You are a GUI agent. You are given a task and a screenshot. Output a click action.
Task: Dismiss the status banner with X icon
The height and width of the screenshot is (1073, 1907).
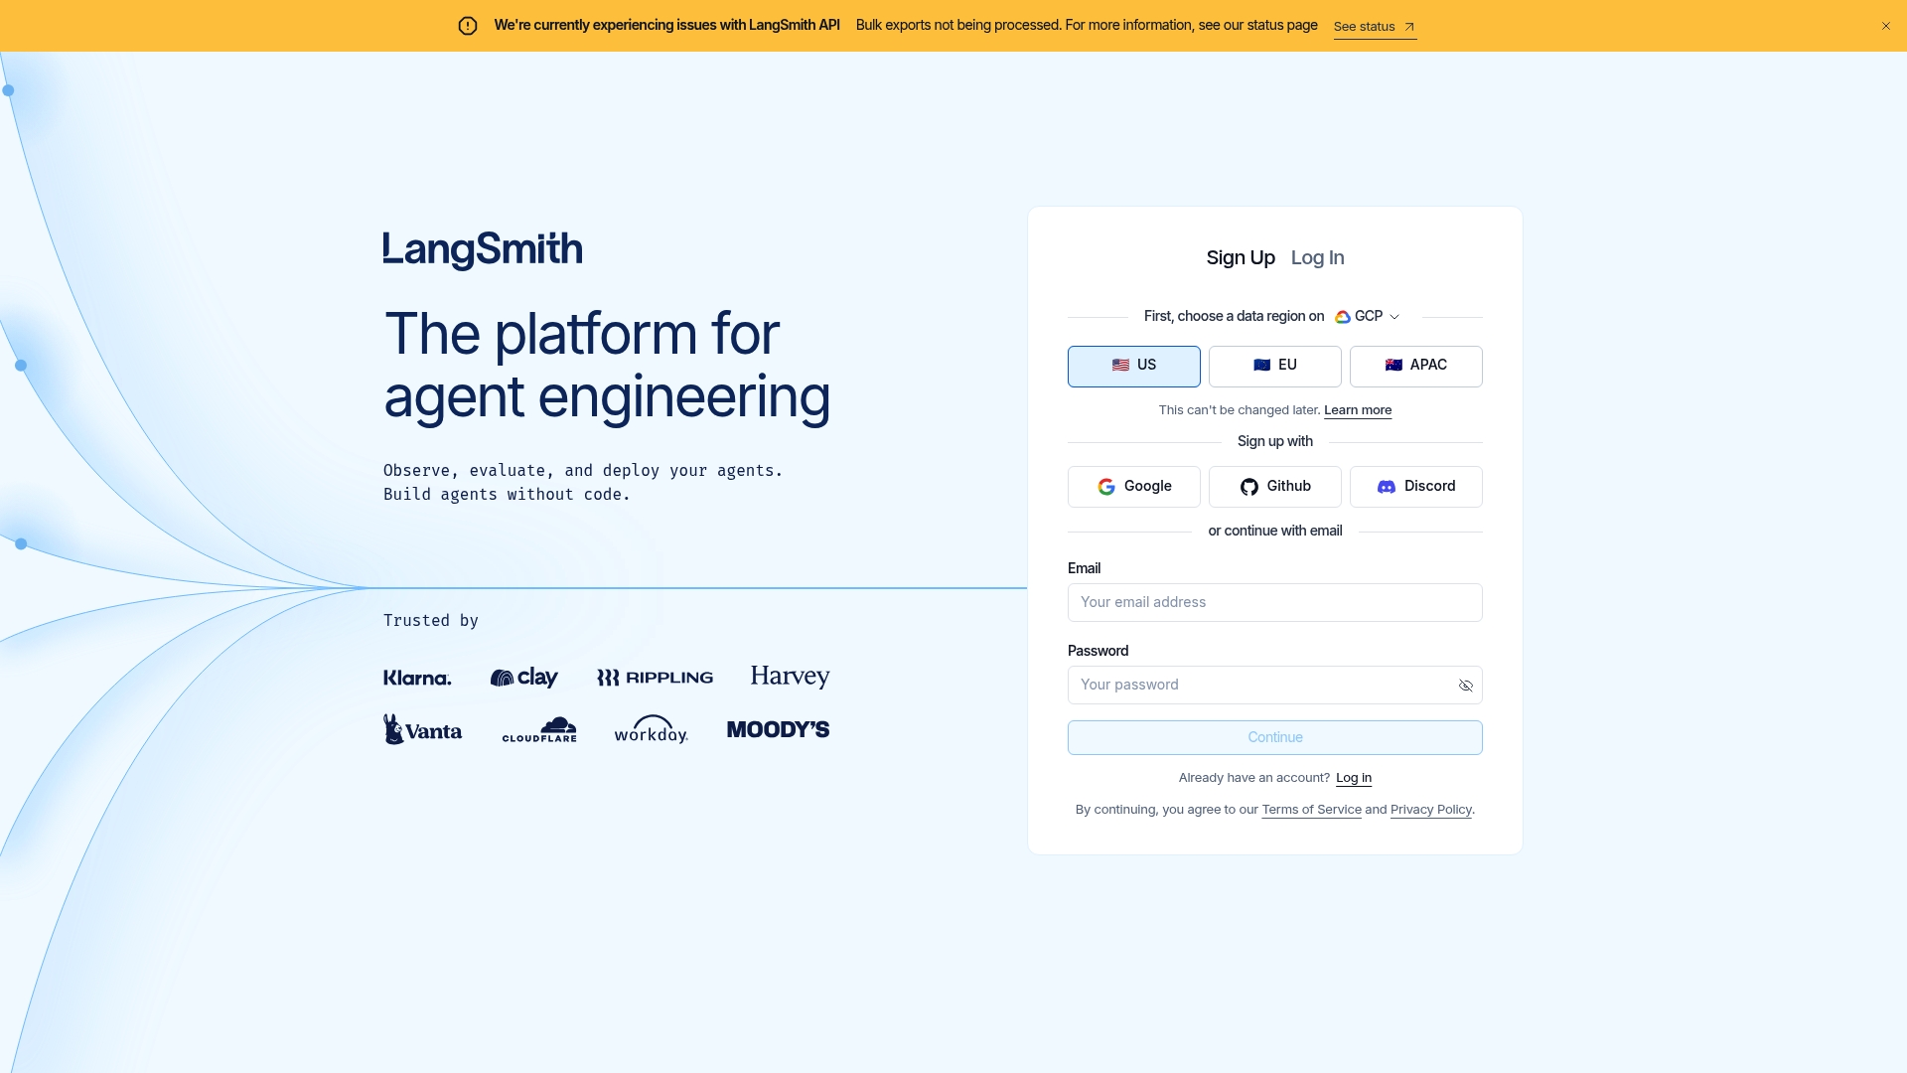pyautogui.click(x=1885, y=26)
